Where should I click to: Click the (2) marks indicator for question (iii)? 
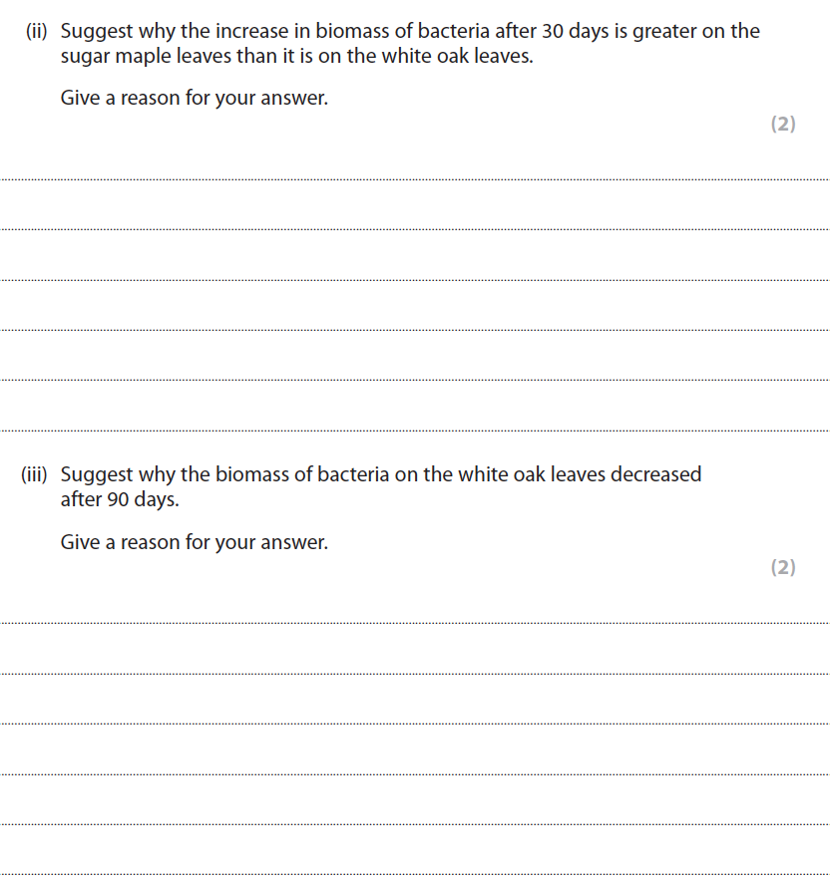click(x=783, y=567)
